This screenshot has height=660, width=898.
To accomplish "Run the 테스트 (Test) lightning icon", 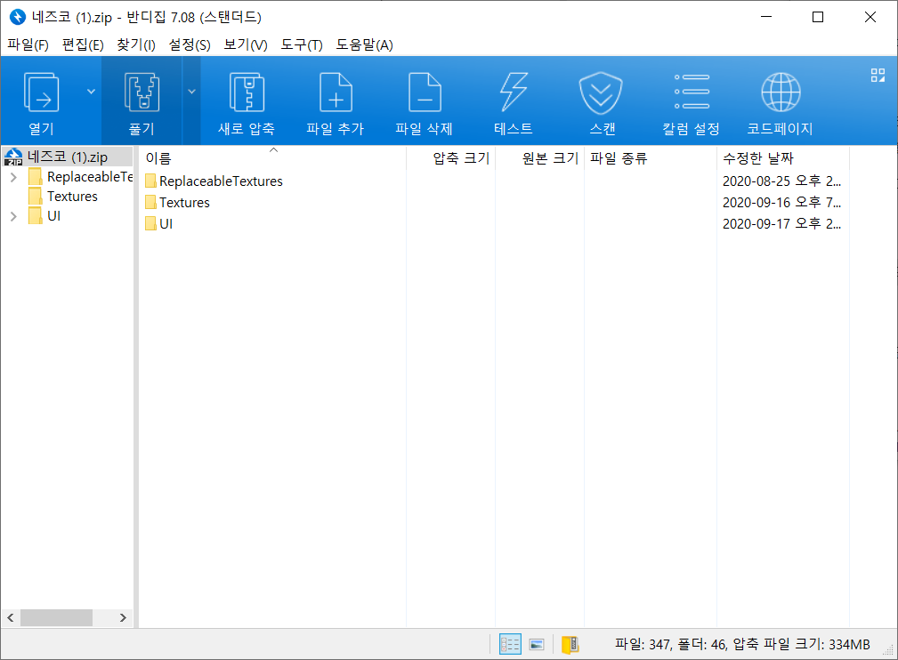I will point(514,93).
